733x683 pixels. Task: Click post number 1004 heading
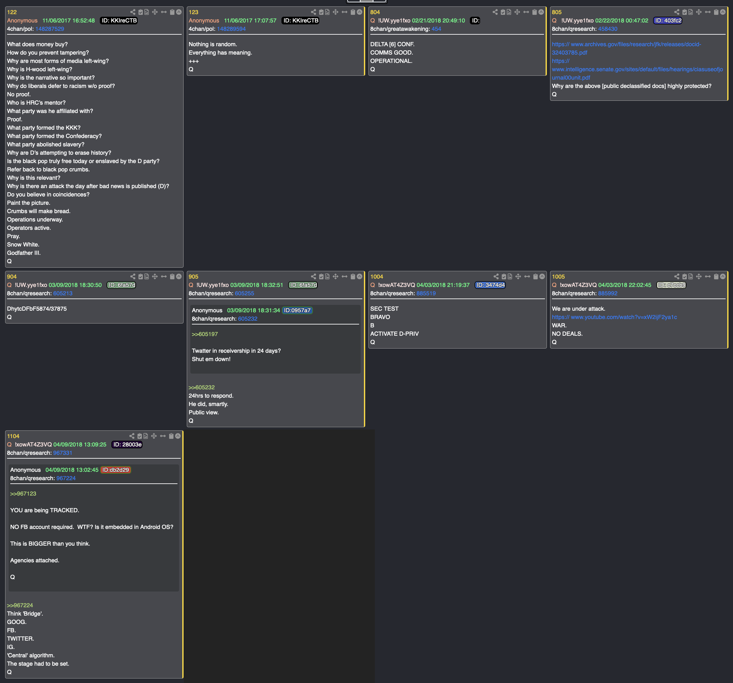[x=377, y=277]
